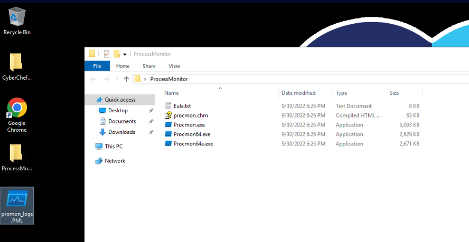Click the Desktop icon in the sidebar
Screen dimensions: 469x242
(102, 111)
